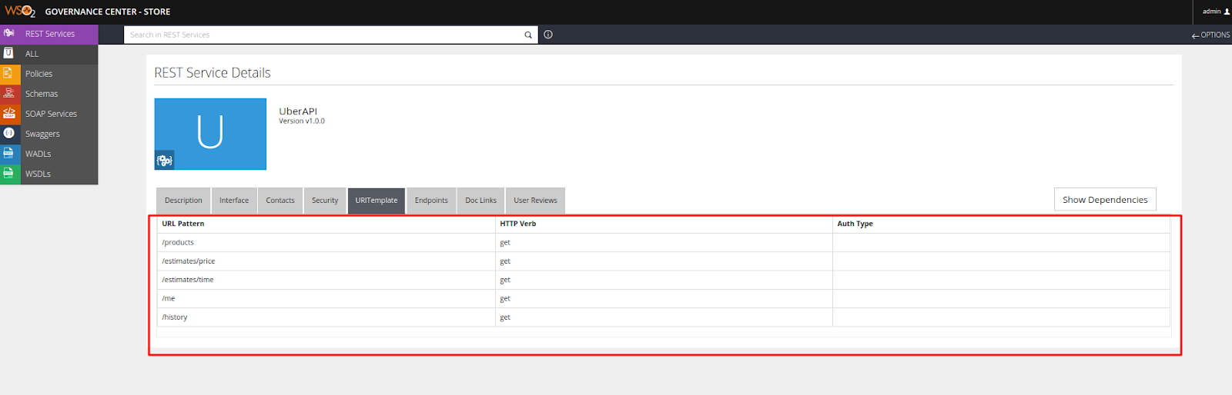Click the get verb for /products

pos(505,243)
